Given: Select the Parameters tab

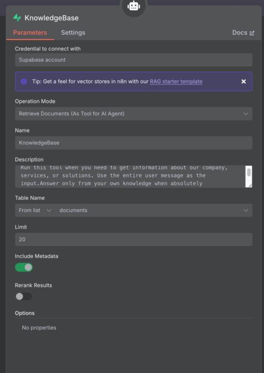Looking at the screenshot, I should (x=30, y=33).
